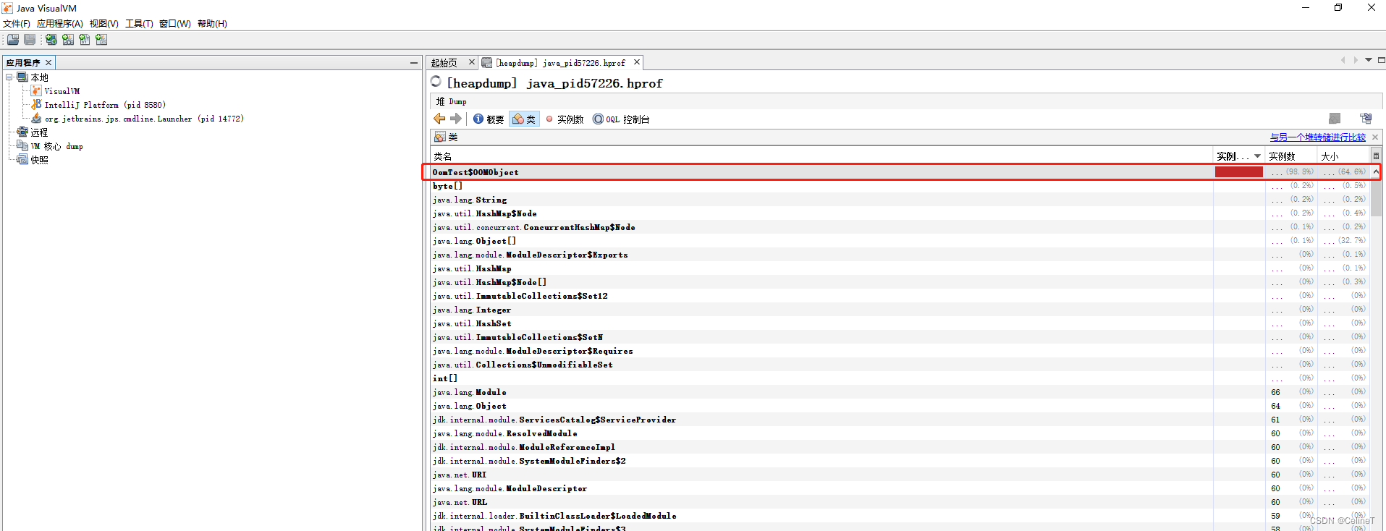This screenshot has width=1386, height=531.
Task: Open the document list dropdown arrow
Action: (x=1369, y=60)
